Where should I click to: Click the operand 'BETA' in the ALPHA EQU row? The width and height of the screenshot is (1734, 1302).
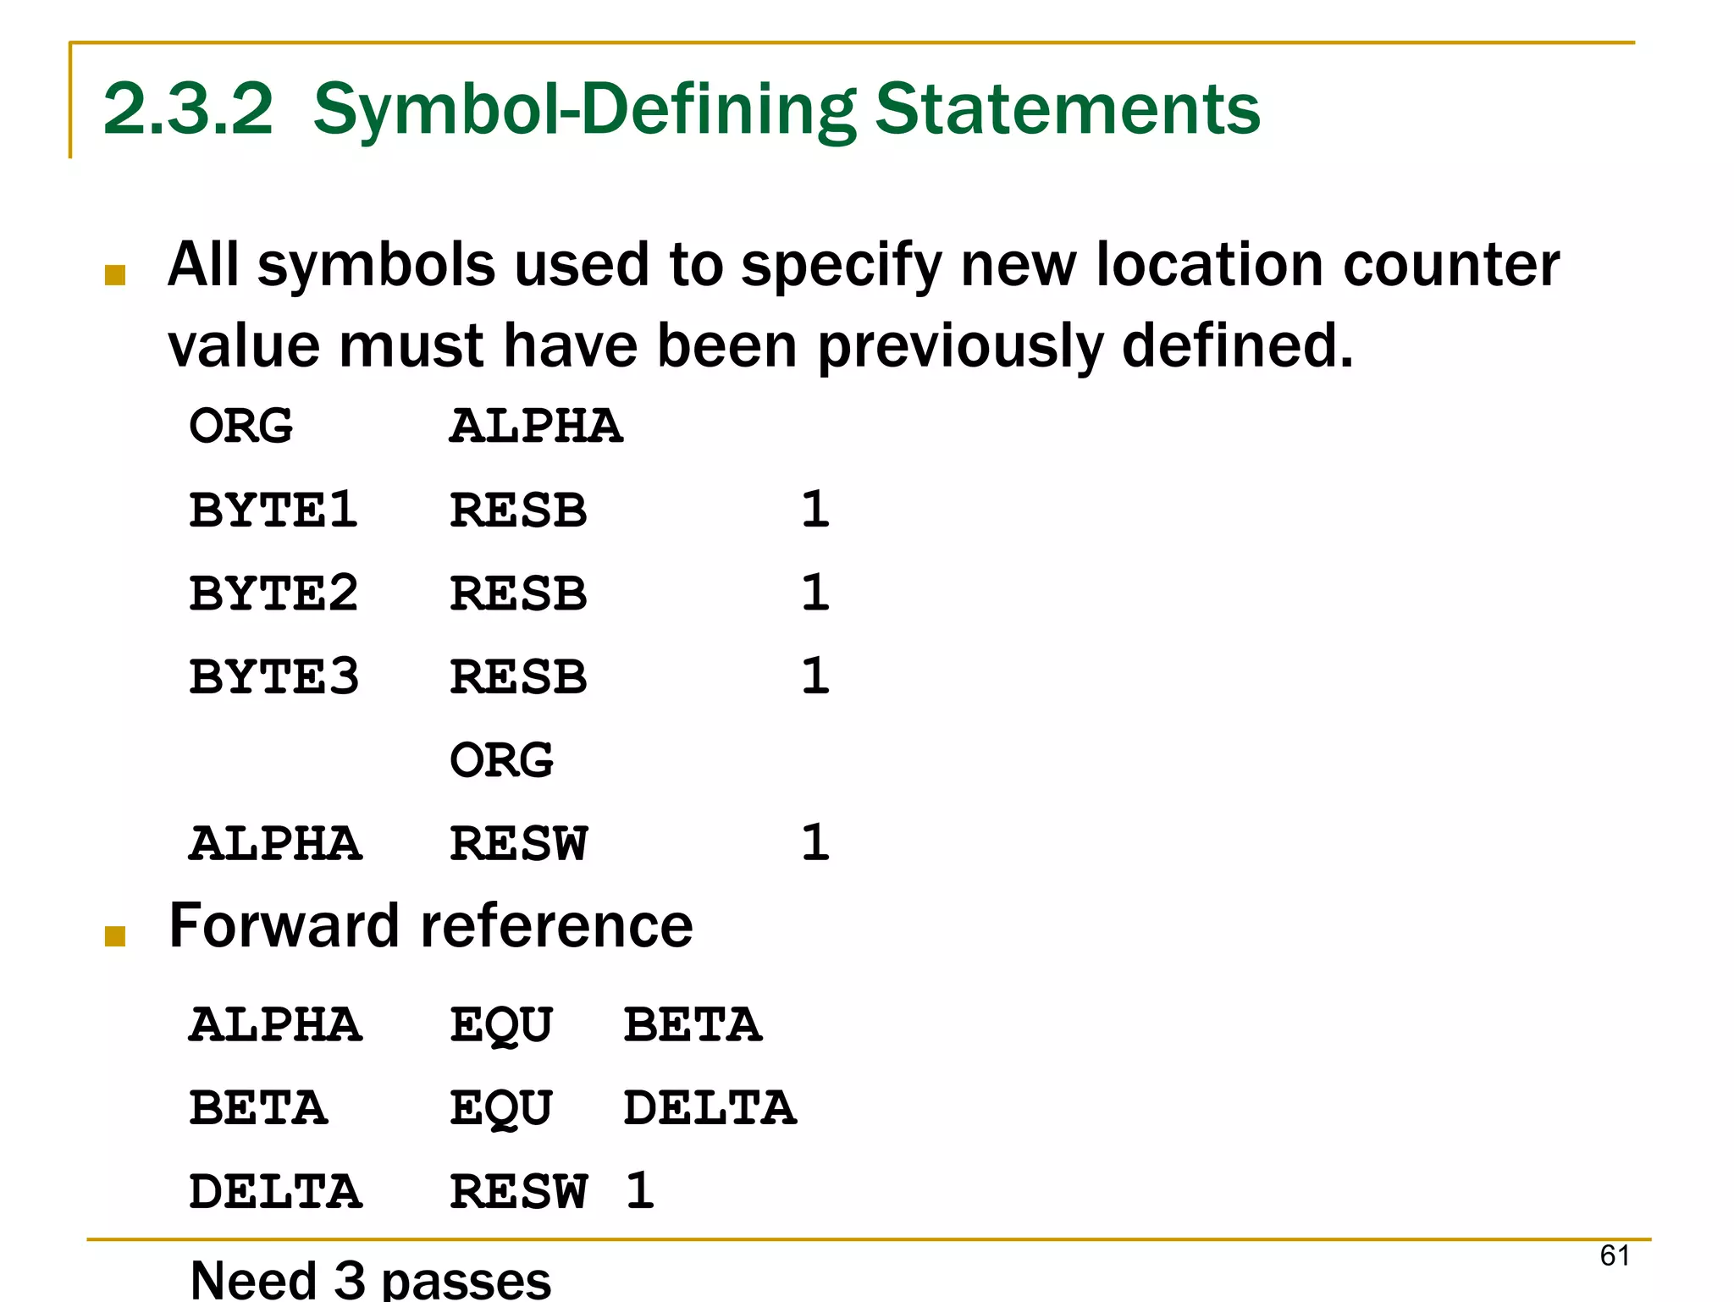pyautogui.click(x=693, y=1024)
